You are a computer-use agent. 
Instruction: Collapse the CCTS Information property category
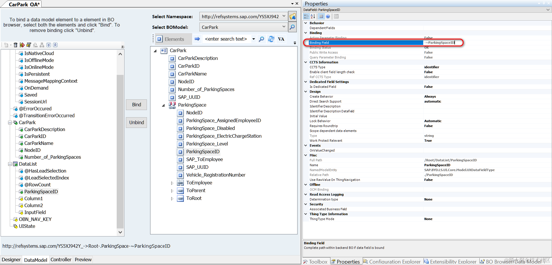(306, 62)
